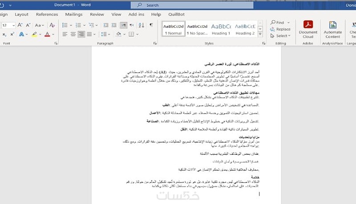This screenshot has width=356, height=204.
Task: Expand the bullet library dropdown arrow
Action: tap(71, 25)
